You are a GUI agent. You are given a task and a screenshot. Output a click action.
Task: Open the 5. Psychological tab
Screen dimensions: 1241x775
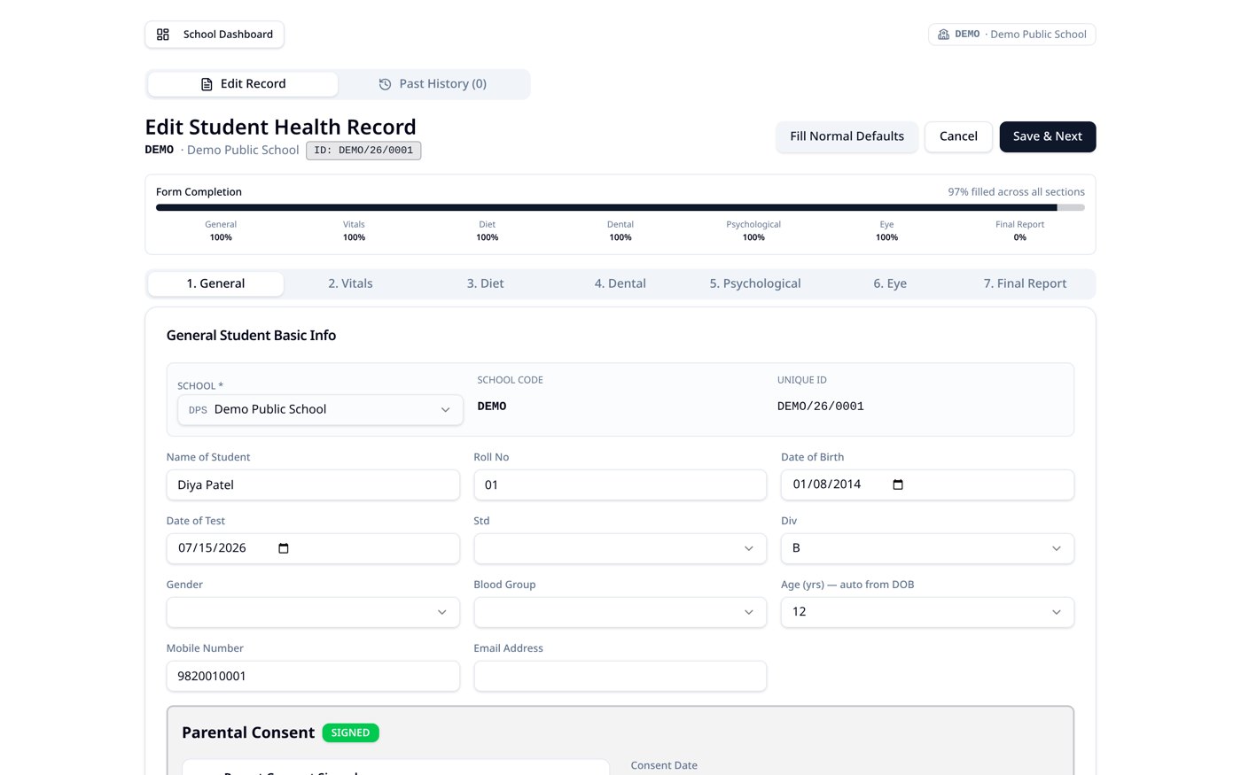755,283
